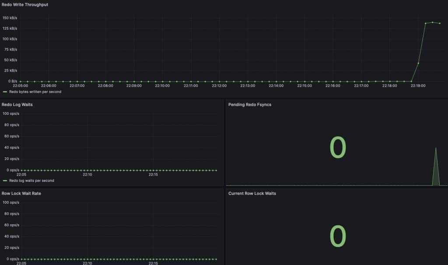Open the Redo Log Waits panel title menu
The height and width of the screenshot is (265, 448).
click(x=17, y=104)
